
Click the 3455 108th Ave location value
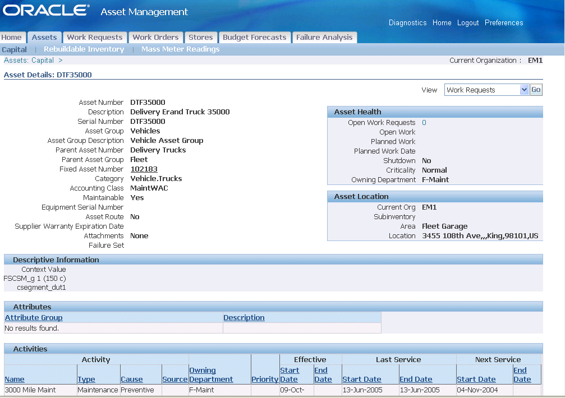(x=480, y=236)
